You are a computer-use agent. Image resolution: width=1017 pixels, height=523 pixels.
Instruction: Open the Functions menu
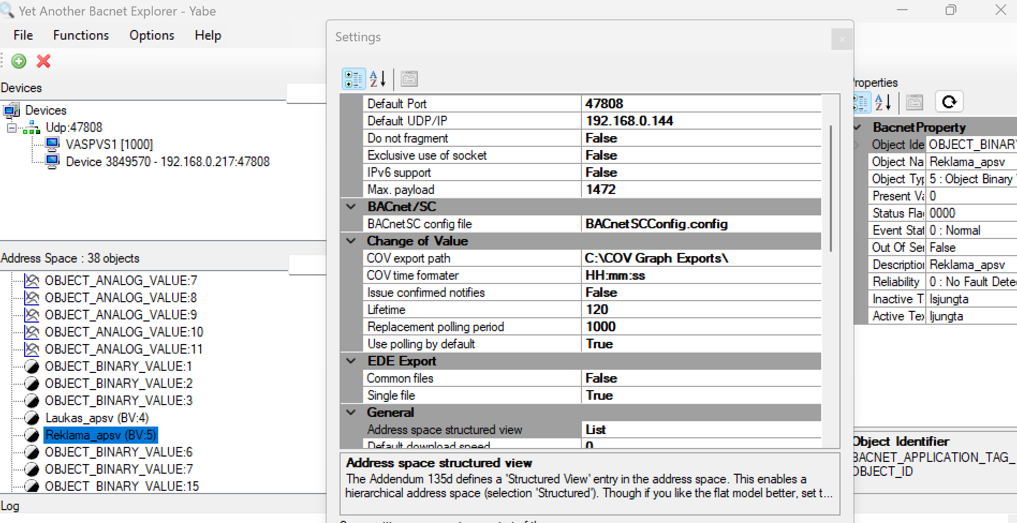81,35
